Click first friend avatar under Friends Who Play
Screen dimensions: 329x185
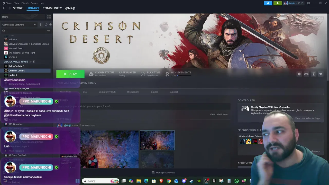(x=242, y=141)
